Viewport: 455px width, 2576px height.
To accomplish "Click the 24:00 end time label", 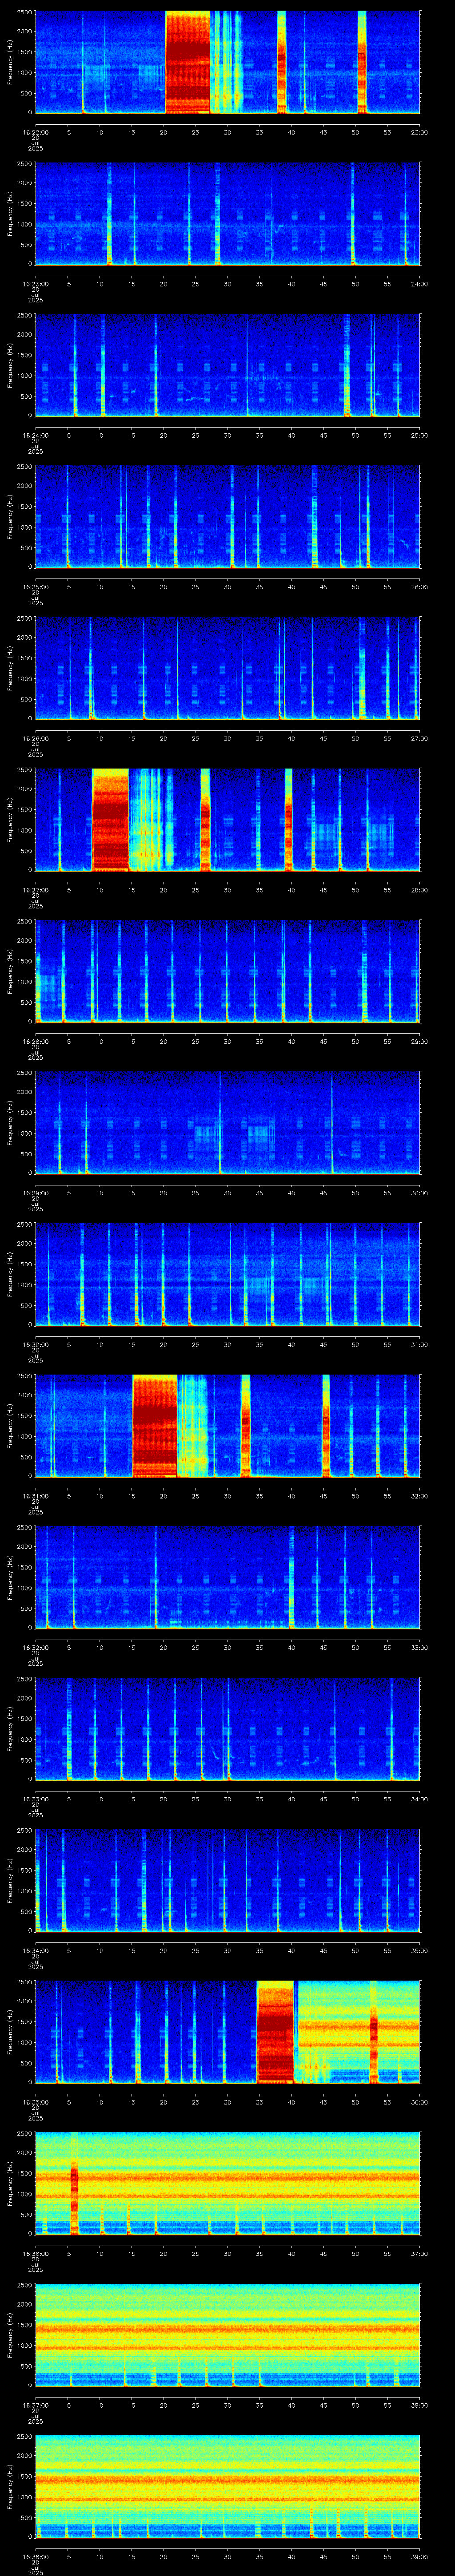I will click(x=419, y=284).
